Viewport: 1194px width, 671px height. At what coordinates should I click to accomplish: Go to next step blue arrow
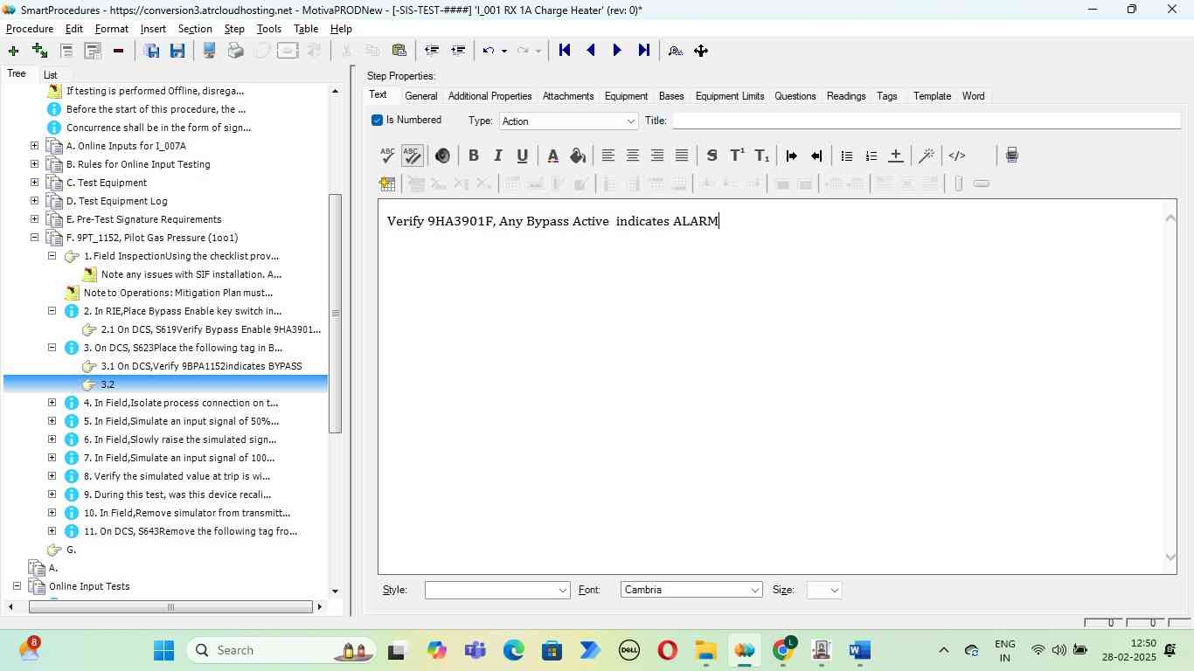pos(617,51)
